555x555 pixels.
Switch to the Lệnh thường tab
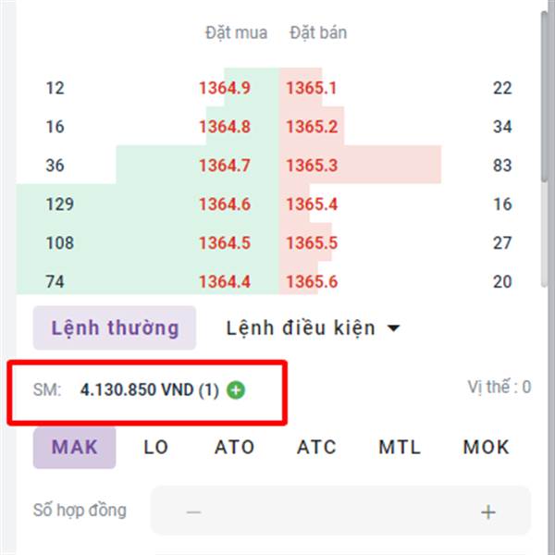tap(115, 327)
